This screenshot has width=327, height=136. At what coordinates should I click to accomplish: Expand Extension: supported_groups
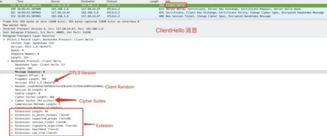tap(12, 119)
